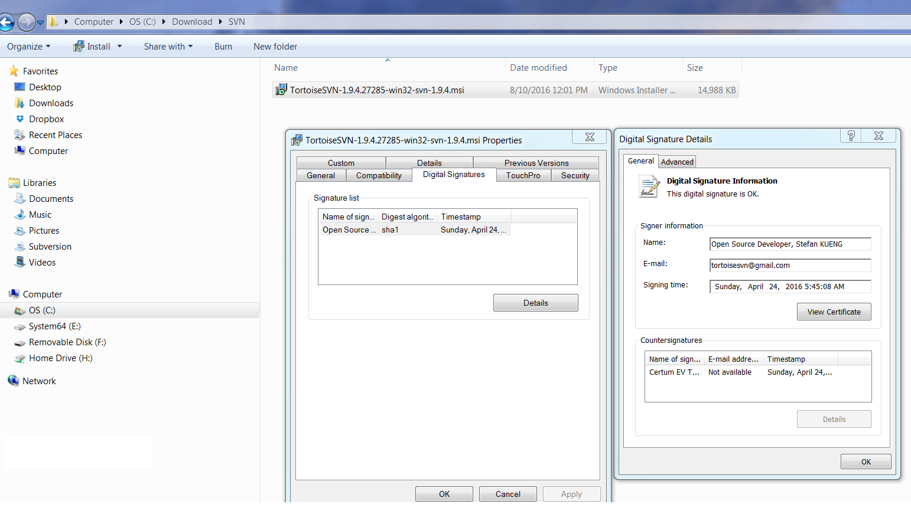The image size is (911, 514).
Task: Switch to the Custom tab
Action: [341, 163]
